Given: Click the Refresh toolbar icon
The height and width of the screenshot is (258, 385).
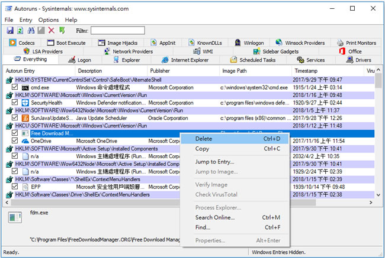Looking at the screenshot, I should click(x=20, y=30).
